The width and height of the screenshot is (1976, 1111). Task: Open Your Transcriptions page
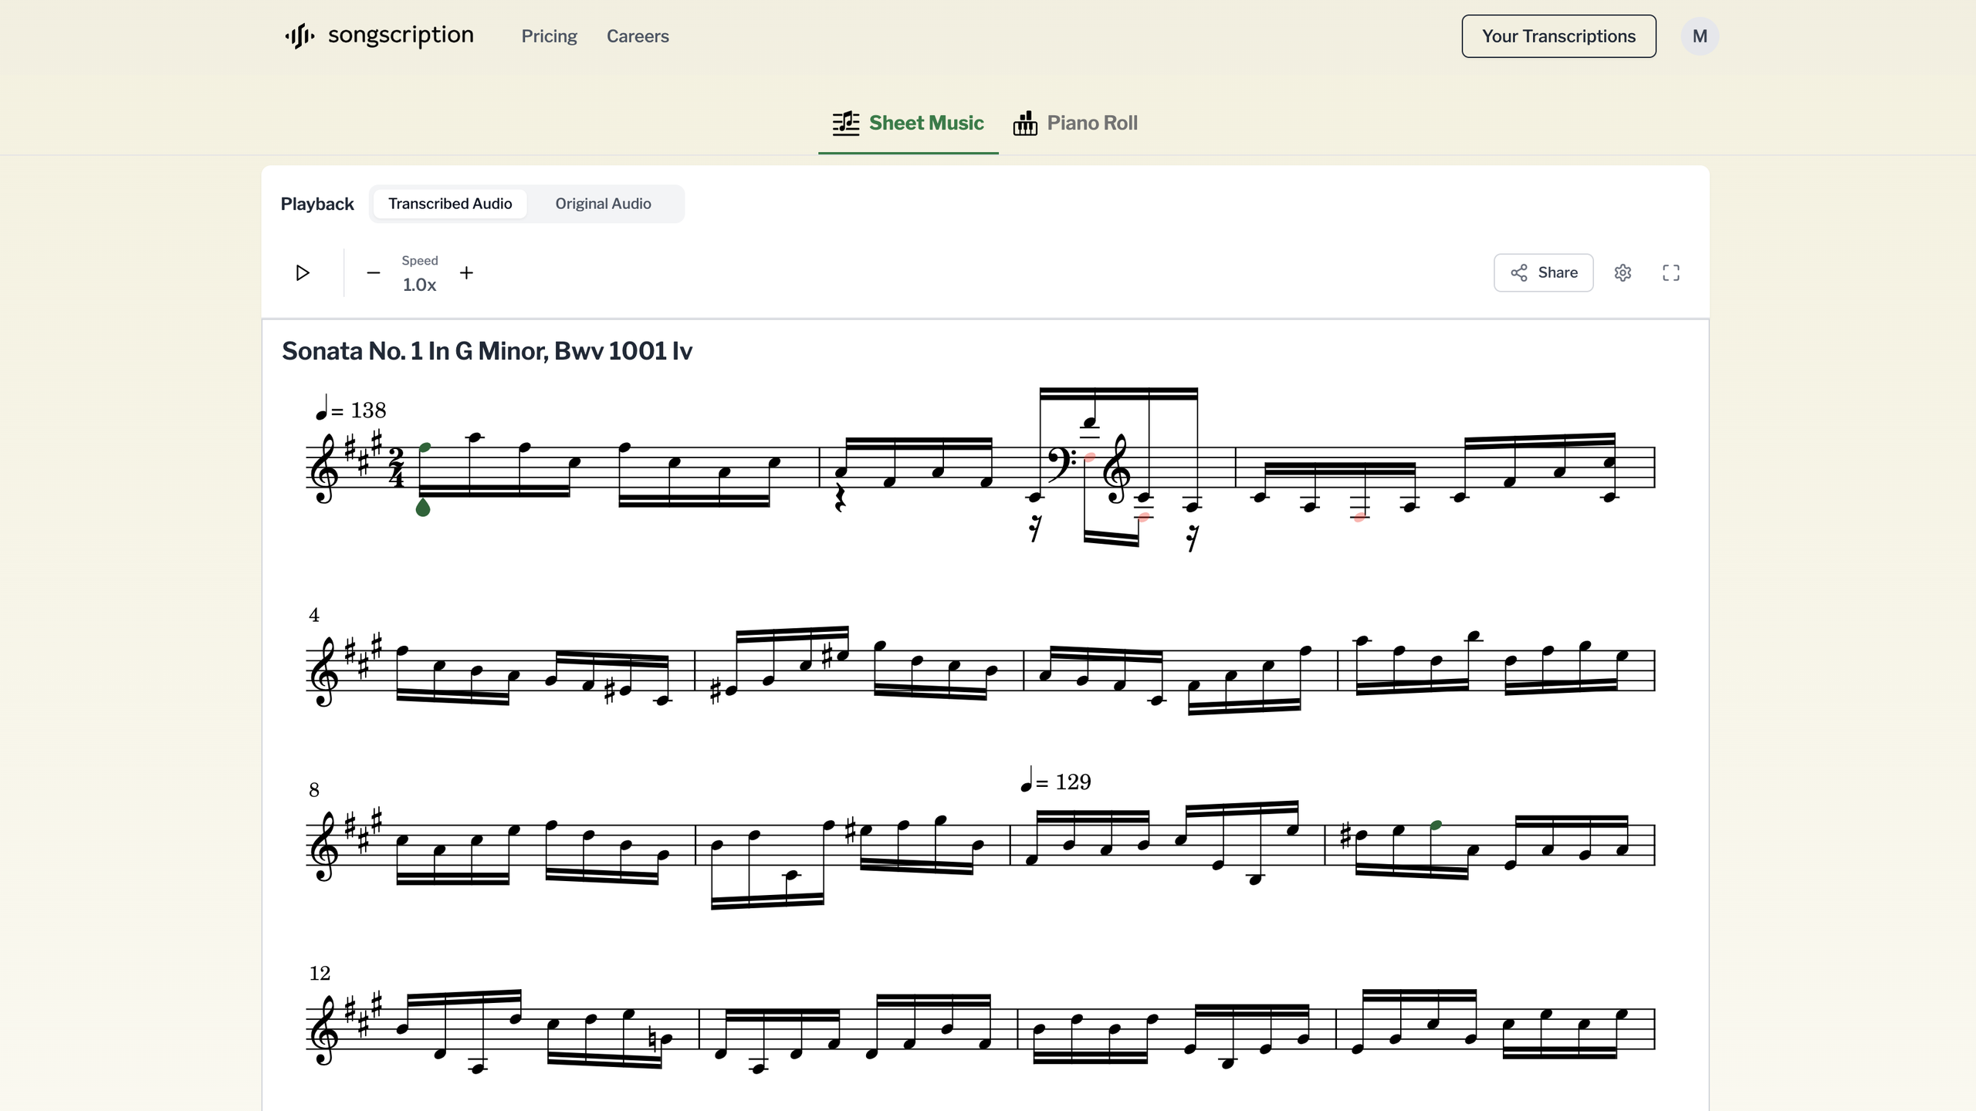tap(1558, 35)
